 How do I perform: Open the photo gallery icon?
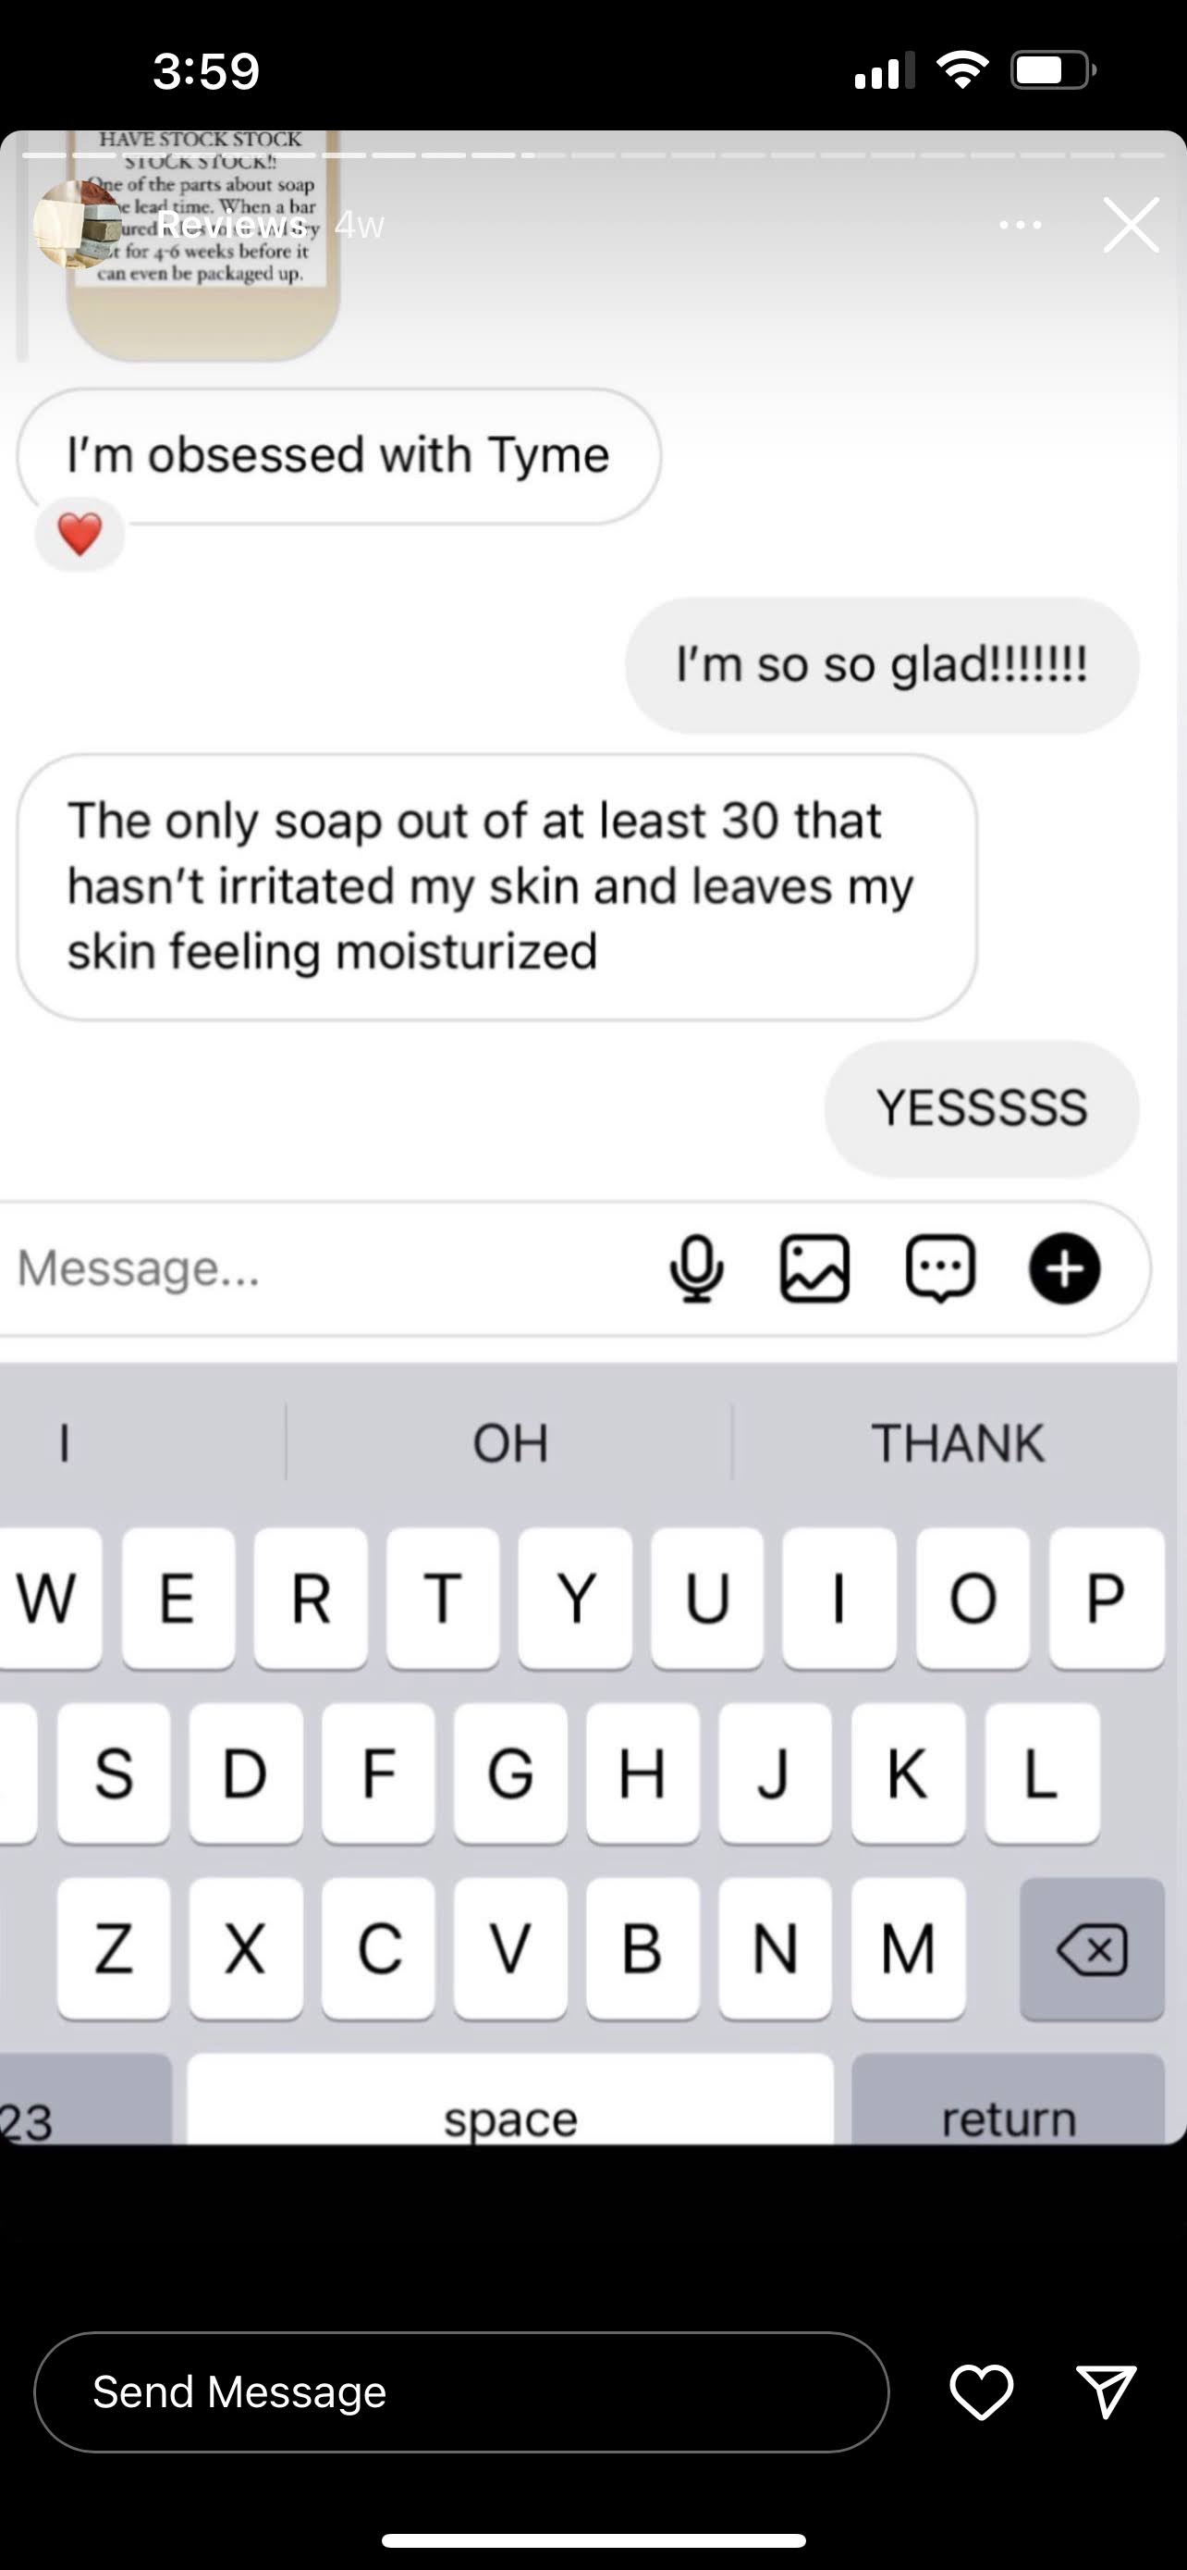[x=814, y=1269]
